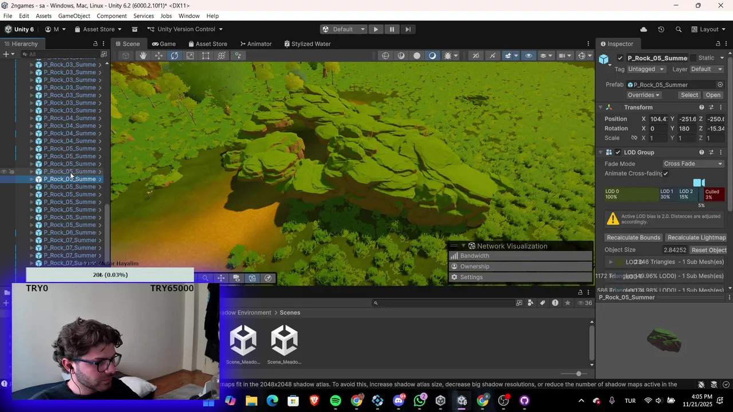Image resolution: width=733 pixels, height=412 pixels.
Task: Select the Move tool in Scene toolbar
Action: (x=159, y=56)
